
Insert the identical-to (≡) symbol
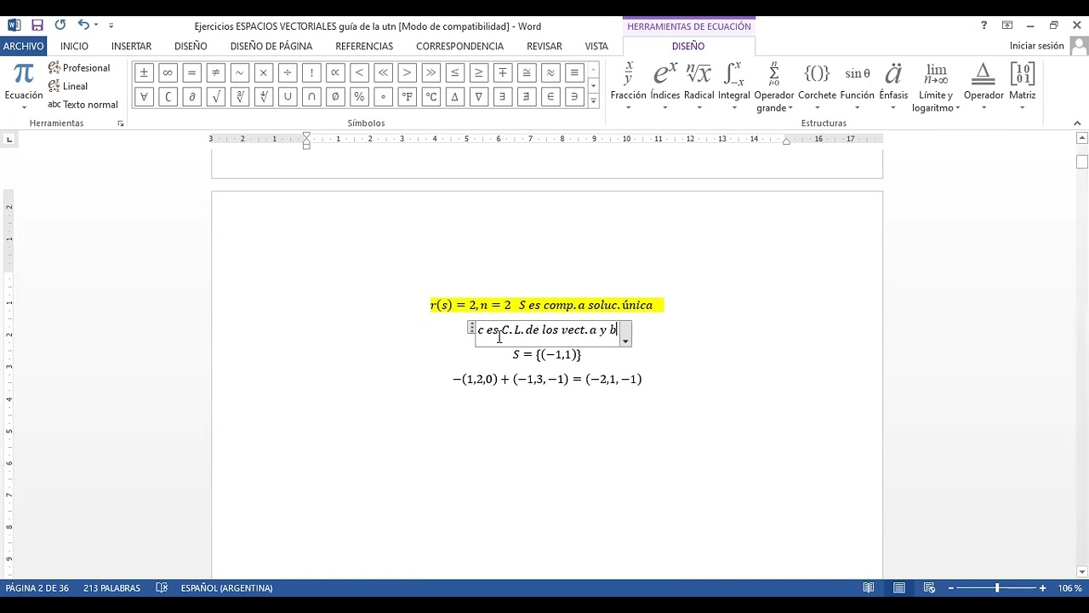click(574, 73)
